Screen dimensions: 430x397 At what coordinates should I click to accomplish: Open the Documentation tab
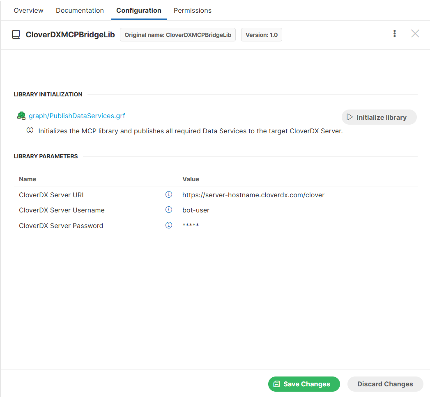click(80, 10)
